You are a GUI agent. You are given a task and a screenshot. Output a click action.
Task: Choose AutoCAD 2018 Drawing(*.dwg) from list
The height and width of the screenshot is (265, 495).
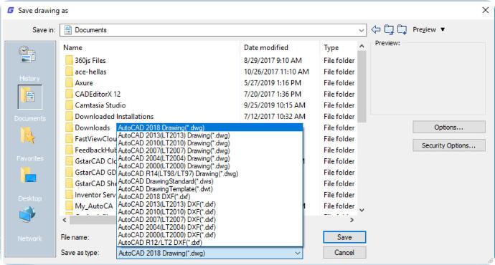click(209, 127)
